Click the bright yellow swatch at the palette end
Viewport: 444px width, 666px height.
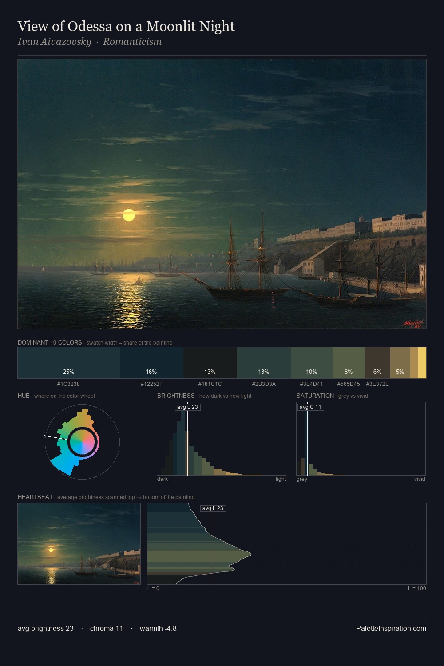422,363
